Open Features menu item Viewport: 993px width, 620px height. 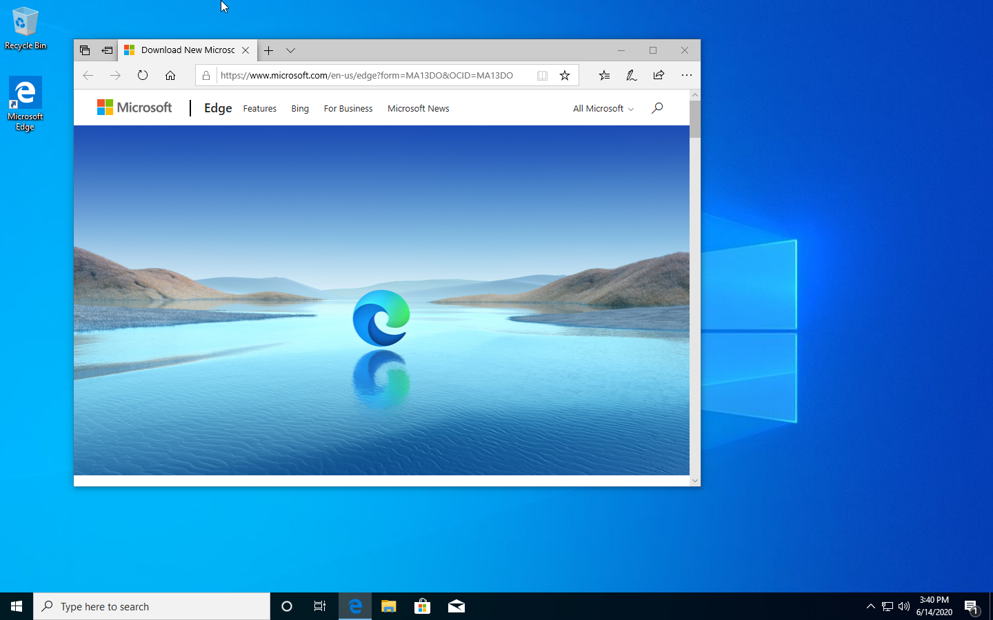point(260,109)
